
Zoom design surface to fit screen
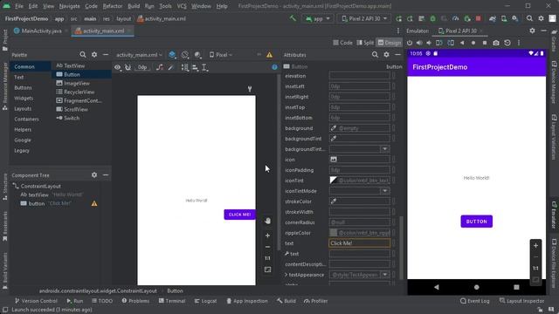pos(267,270)
